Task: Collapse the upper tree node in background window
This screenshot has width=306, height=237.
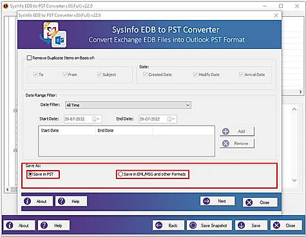Action: [x=15, y=111]
